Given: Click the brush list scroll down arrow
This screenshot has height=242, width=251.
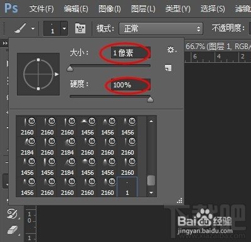Looking at the screenshot, I should tap(151, 192).
